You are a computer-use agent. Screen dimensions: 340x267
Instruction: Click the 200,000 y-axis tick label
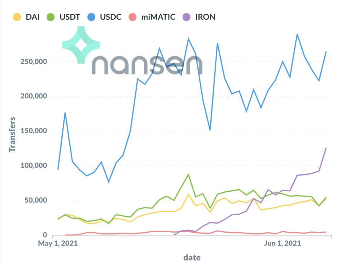[33, 96]
